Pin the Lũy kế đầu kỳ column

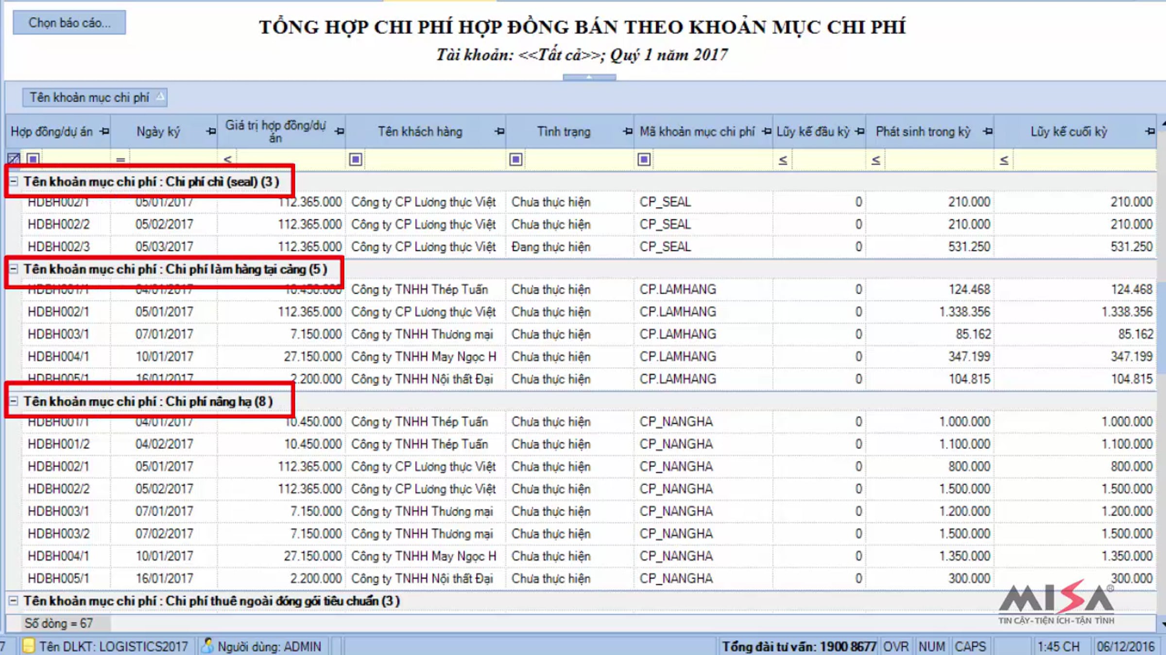tap(860, 131)
